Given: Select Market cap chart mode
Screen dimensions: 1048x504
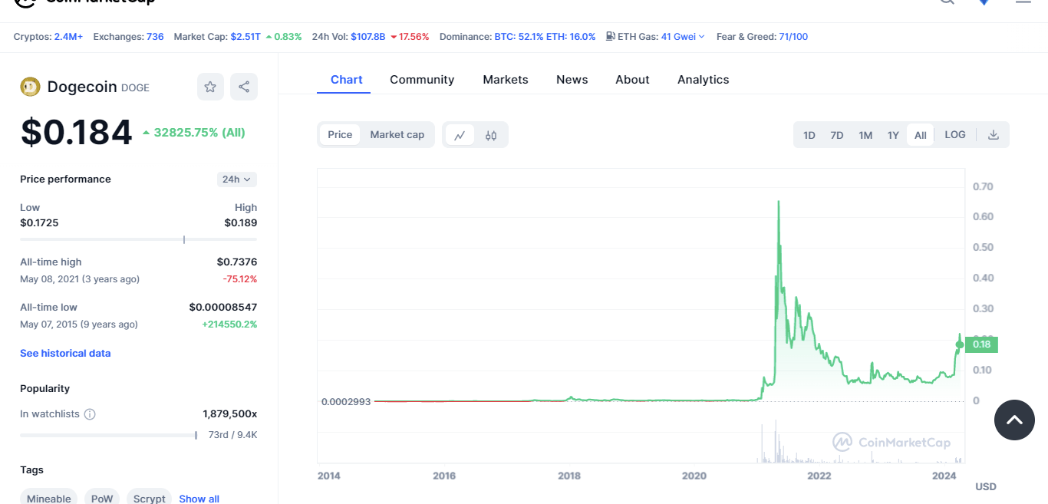Looking at the screenshot, I should [x=397, y=135].
